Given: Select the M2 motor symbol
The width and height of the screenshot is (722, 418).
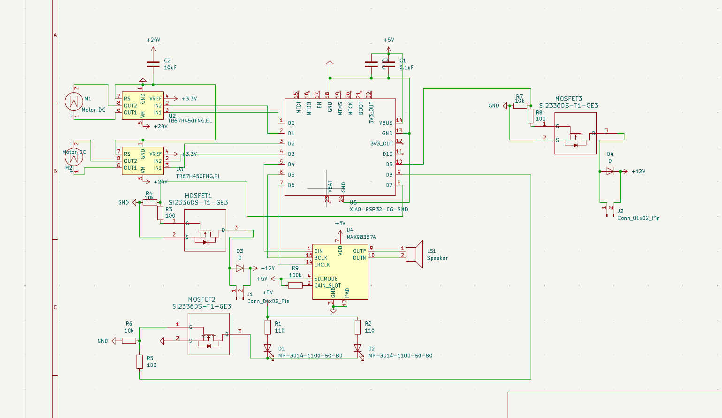Looking at the screenshot, I should 74,157.
